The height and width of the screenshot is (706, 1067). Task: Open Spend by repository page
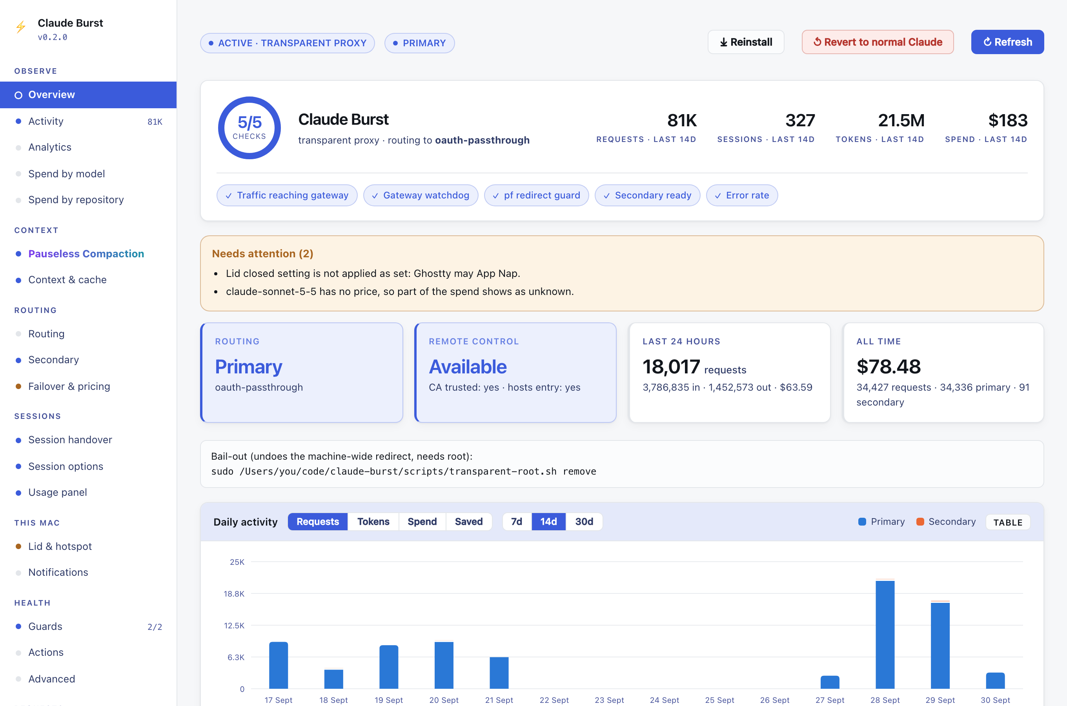tap(88, 200)
